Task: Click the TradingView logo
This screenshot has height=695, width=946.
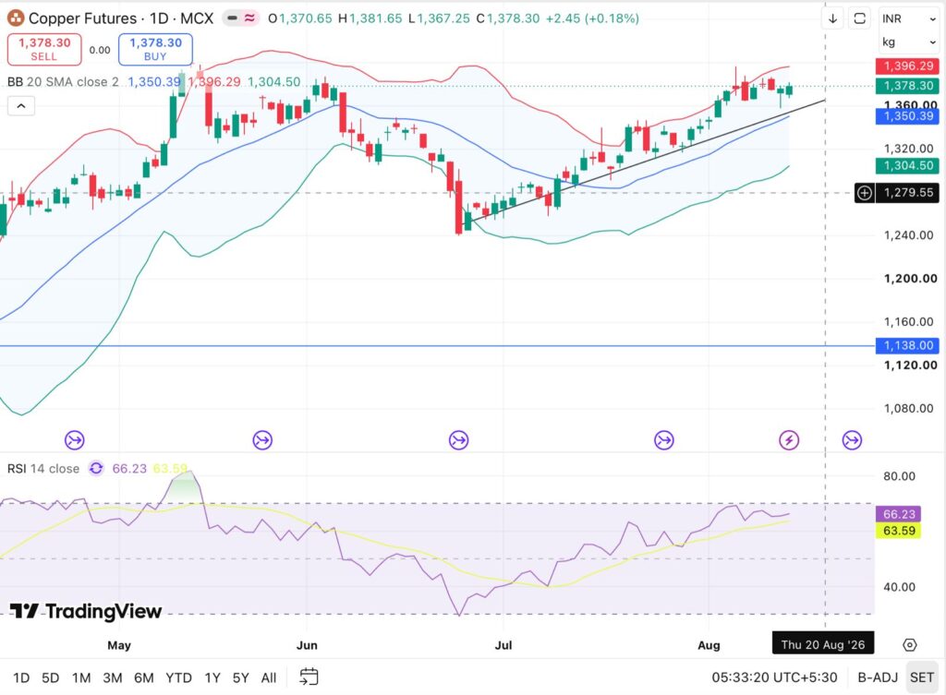Action: (x=86, y=611)
